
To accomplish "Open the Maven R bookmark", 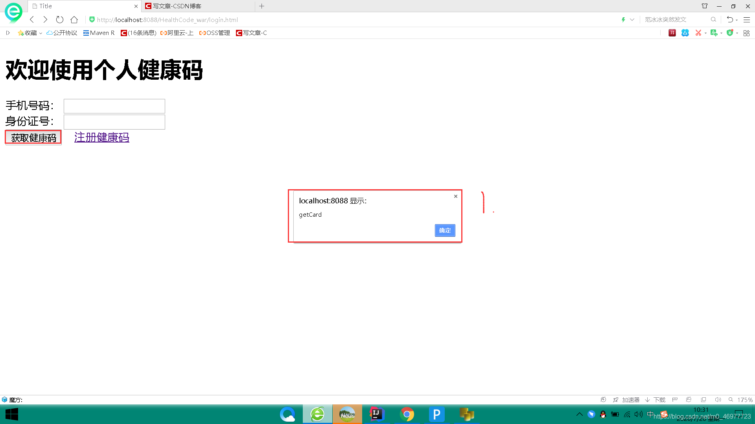I will (x=99, y=33).
